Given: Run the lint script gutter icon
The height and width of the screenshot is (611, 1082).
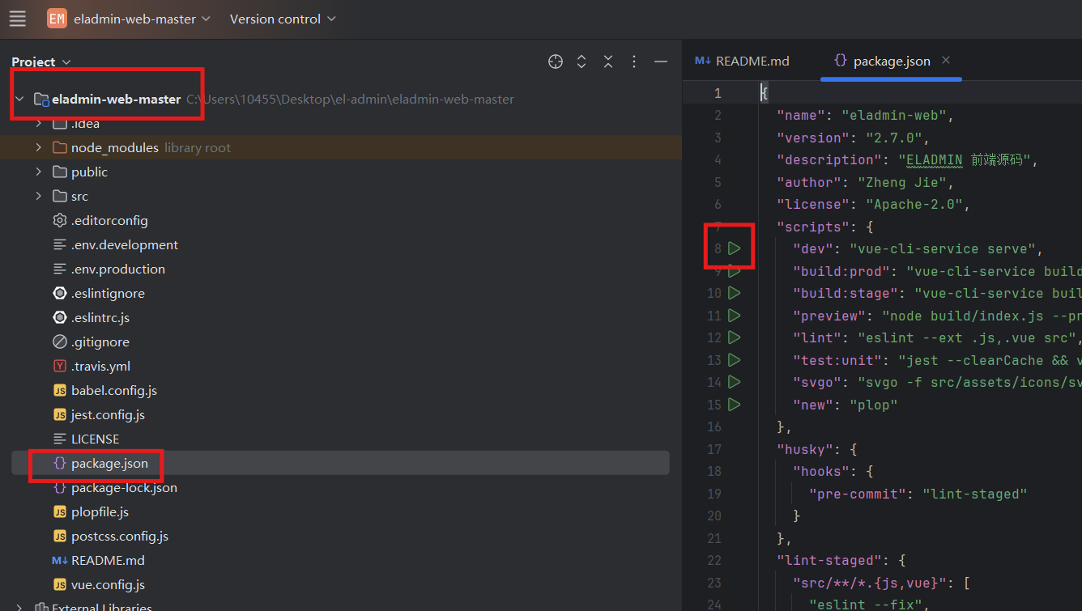Looking at the screenshot, I should [x=734, y=337].
